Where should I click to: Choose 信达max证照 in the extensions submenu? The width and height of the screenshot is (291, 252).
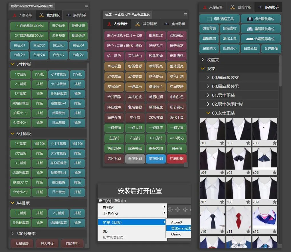click(180, 228)
